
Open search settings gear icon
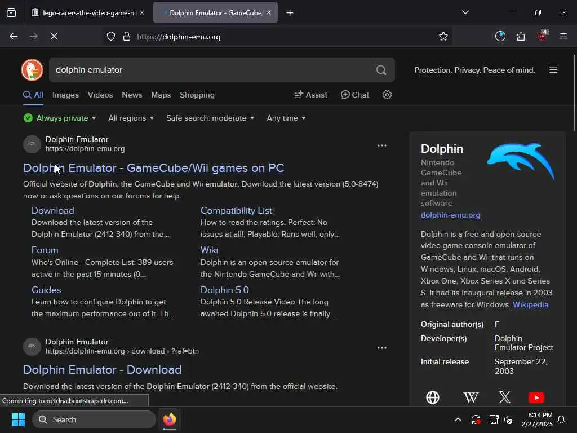coord(387,95)
